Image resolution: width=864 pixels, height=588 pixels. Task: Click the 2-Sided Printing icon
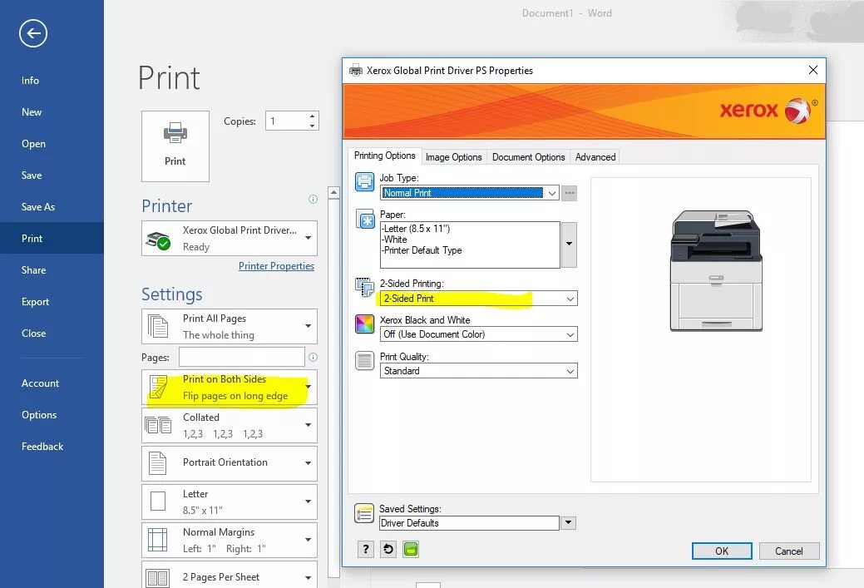(364, 287)
